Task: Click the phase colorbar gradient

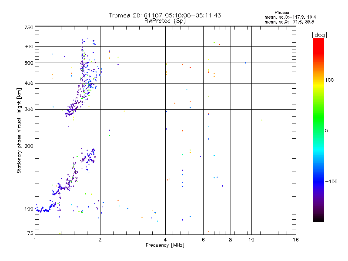Action: tap(318, 130)
